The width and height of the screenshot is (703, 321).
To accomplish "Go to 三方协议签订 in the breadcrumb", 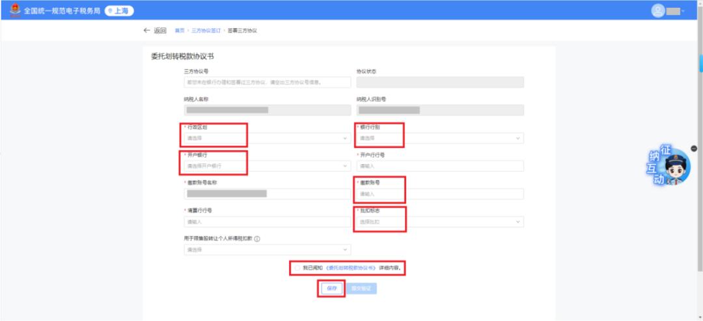I will (x=206, y=31).
